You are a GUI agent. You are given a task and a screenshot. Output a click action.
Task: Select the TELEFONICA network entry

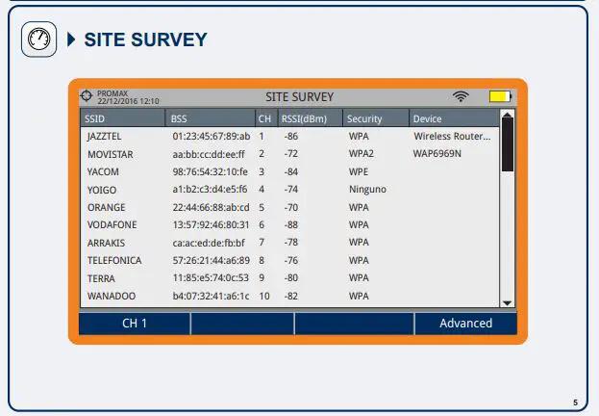pos(289,261)
